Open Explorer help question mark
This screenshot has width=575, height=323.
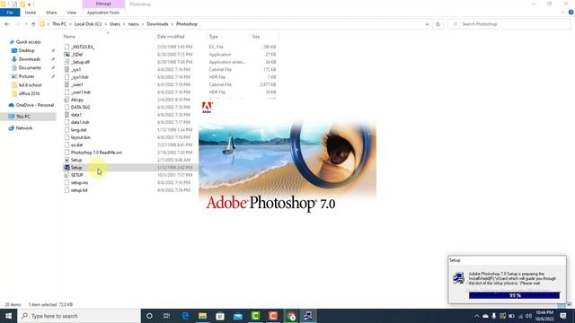pos(571,13)
